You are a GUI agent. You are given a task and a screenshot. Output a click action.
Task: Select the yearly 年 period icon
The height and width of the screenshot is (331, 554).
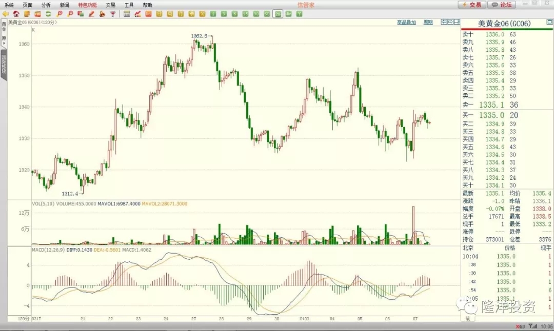click(x=202, y=14)
